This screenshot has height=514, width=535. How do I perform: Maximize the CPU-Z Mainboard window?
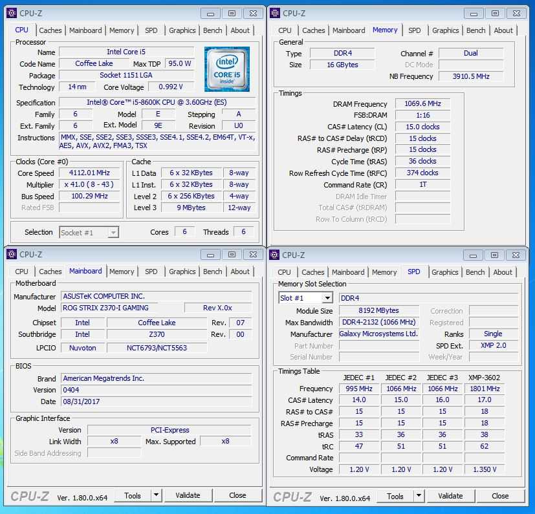coord(232,255)
